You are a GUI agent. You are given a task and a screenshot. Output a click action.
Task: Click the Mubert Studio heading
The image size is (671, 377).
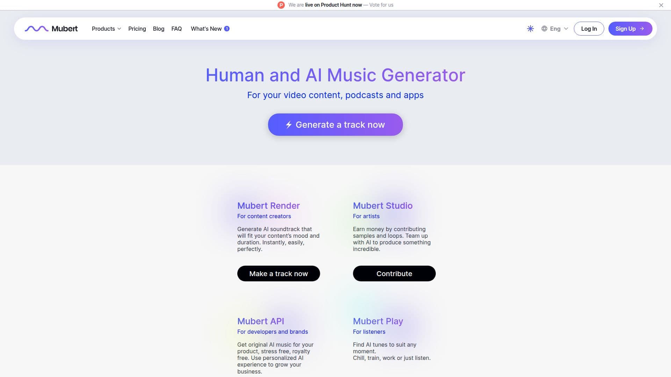[383, 206]
